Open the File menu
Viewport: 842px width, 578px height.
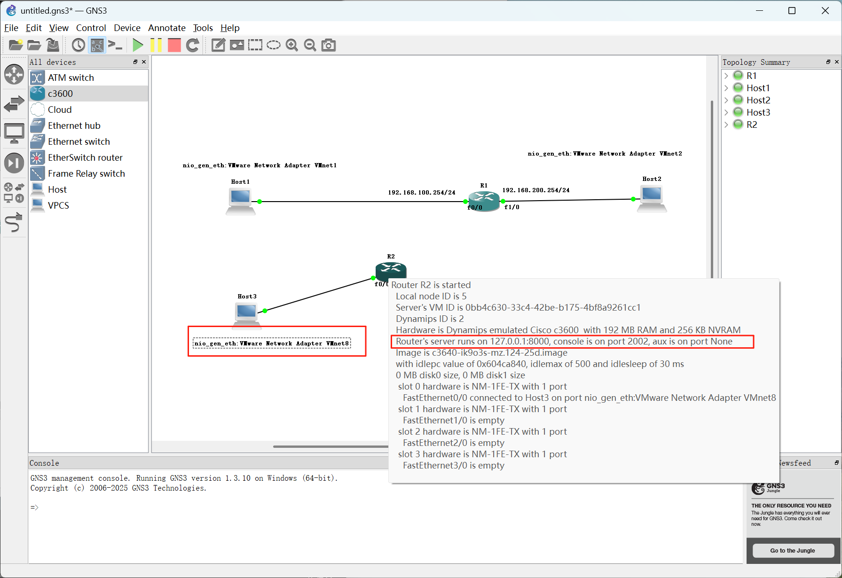tap(11, 28)
